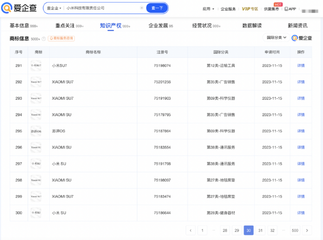Click 第28类-健身器材 classification cell
This screenshot has width=323, height=240.
tap(221, 213)
